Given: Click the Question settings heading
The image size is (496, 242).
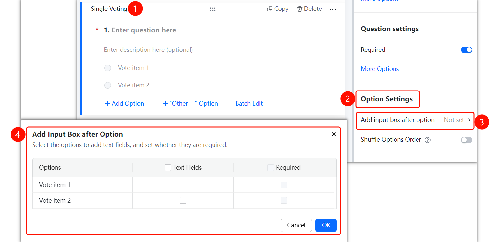Looking at the screenshot, I should [390, 29].
